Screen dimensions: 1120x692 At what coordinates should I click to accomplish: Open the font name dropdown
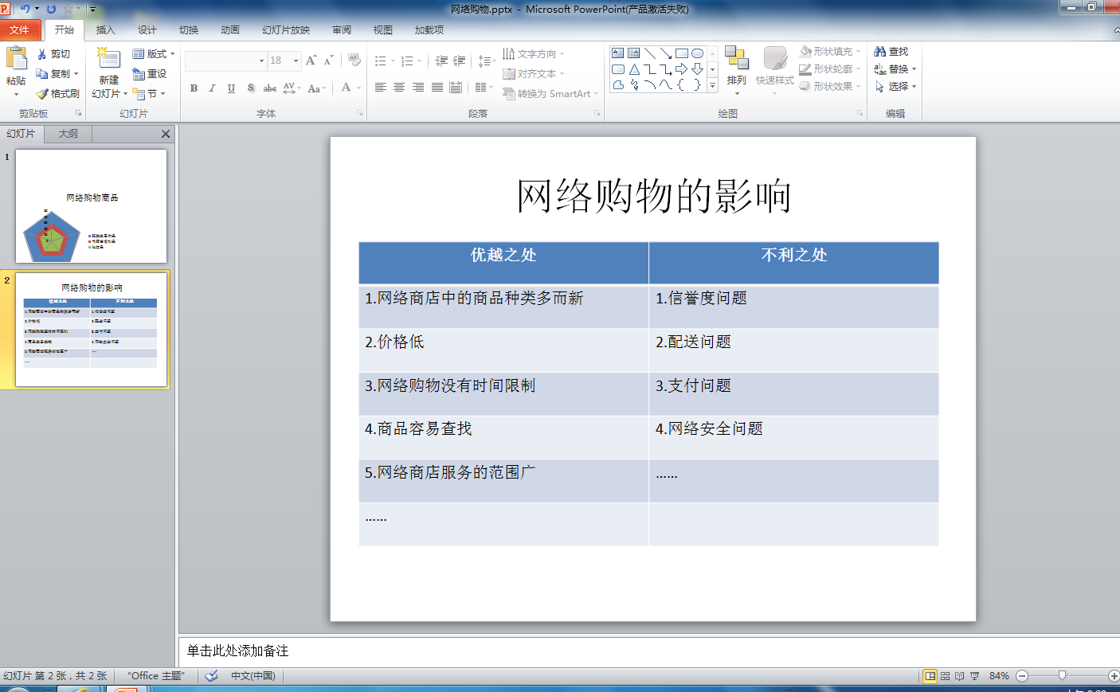[261, 61]
